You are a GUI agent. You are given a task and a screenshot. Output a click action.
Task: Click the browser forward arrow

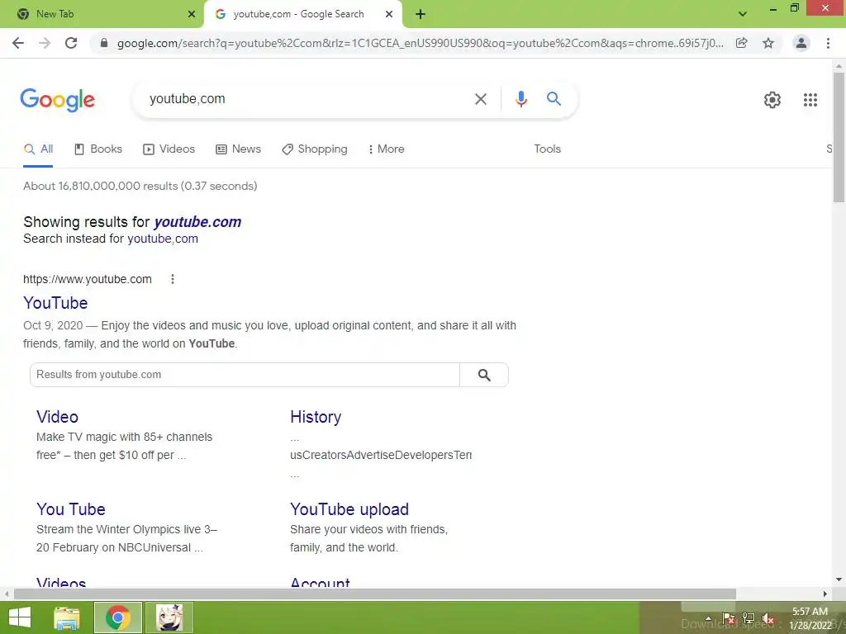[45, 43]
